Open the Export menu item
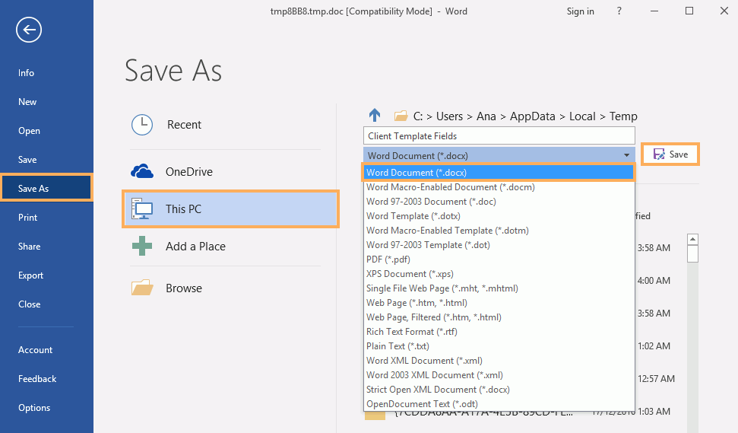Screen dimensions: 738x433 (x=31, y=275)
